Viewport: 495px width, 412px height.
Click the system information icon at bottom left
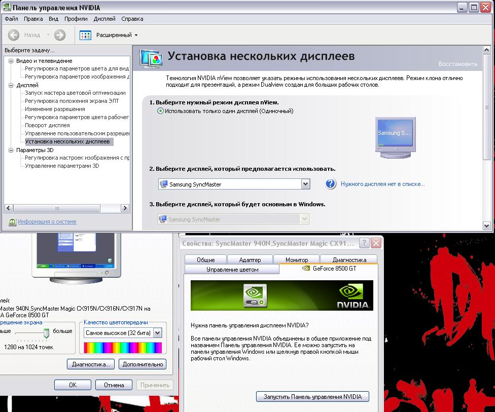[x=12, y=222]
